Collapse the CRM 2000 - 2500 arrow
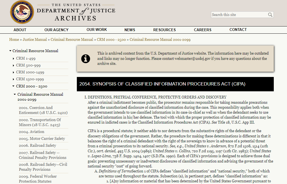This screenshot has height=184, width=287. click(13, 86)
